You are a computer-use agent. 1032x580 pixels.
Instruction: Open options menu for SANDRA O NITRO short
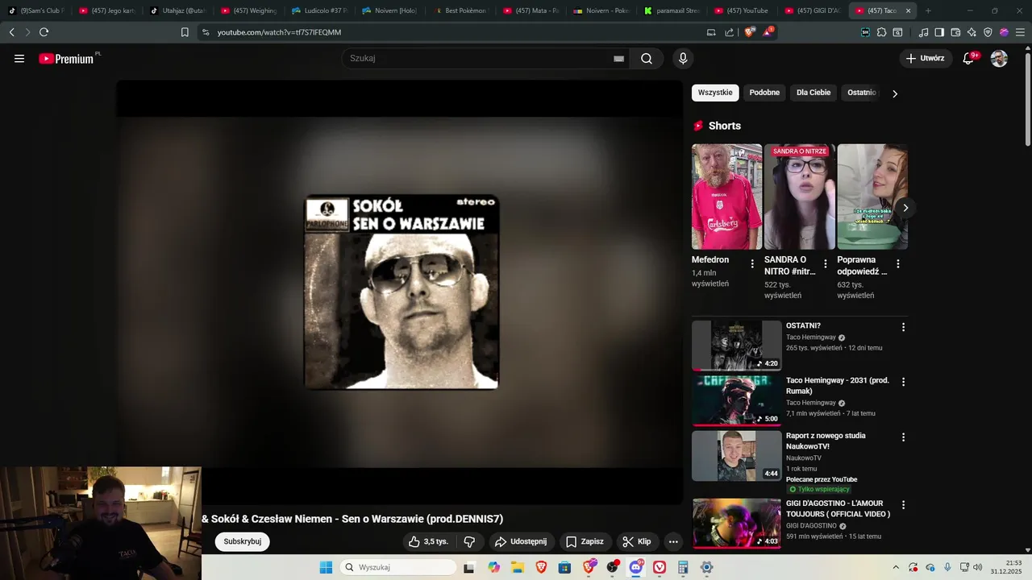(x=825, y=263)
